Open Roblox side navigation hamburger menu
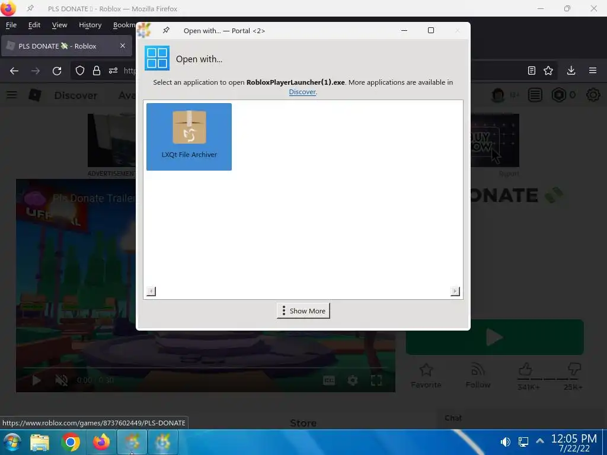 (x=12, y=95)
